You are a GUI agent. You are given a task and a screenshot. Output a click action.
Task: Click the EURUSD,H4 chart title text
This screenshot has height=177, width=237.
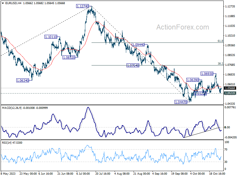point(13,3)
